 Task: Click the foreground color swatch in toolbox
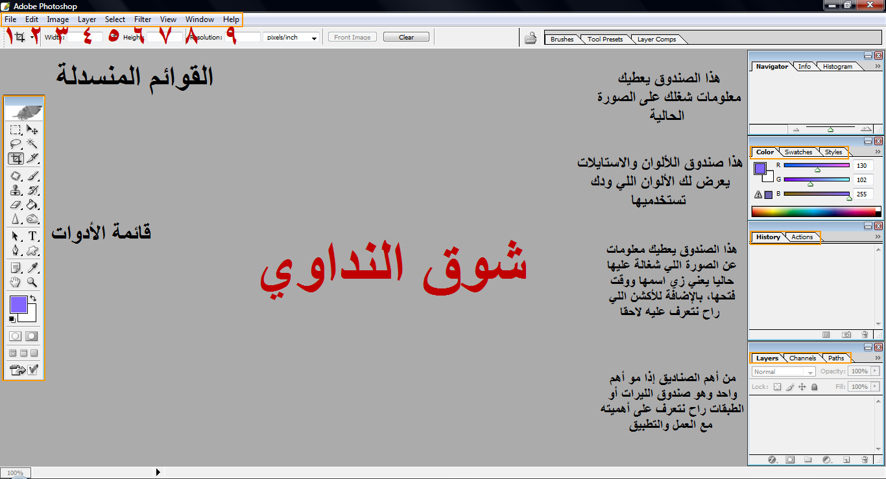(18, 305)
